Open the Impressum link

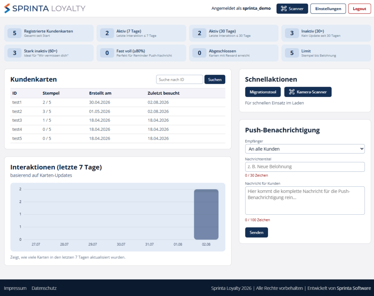click(x=15, y=288)
